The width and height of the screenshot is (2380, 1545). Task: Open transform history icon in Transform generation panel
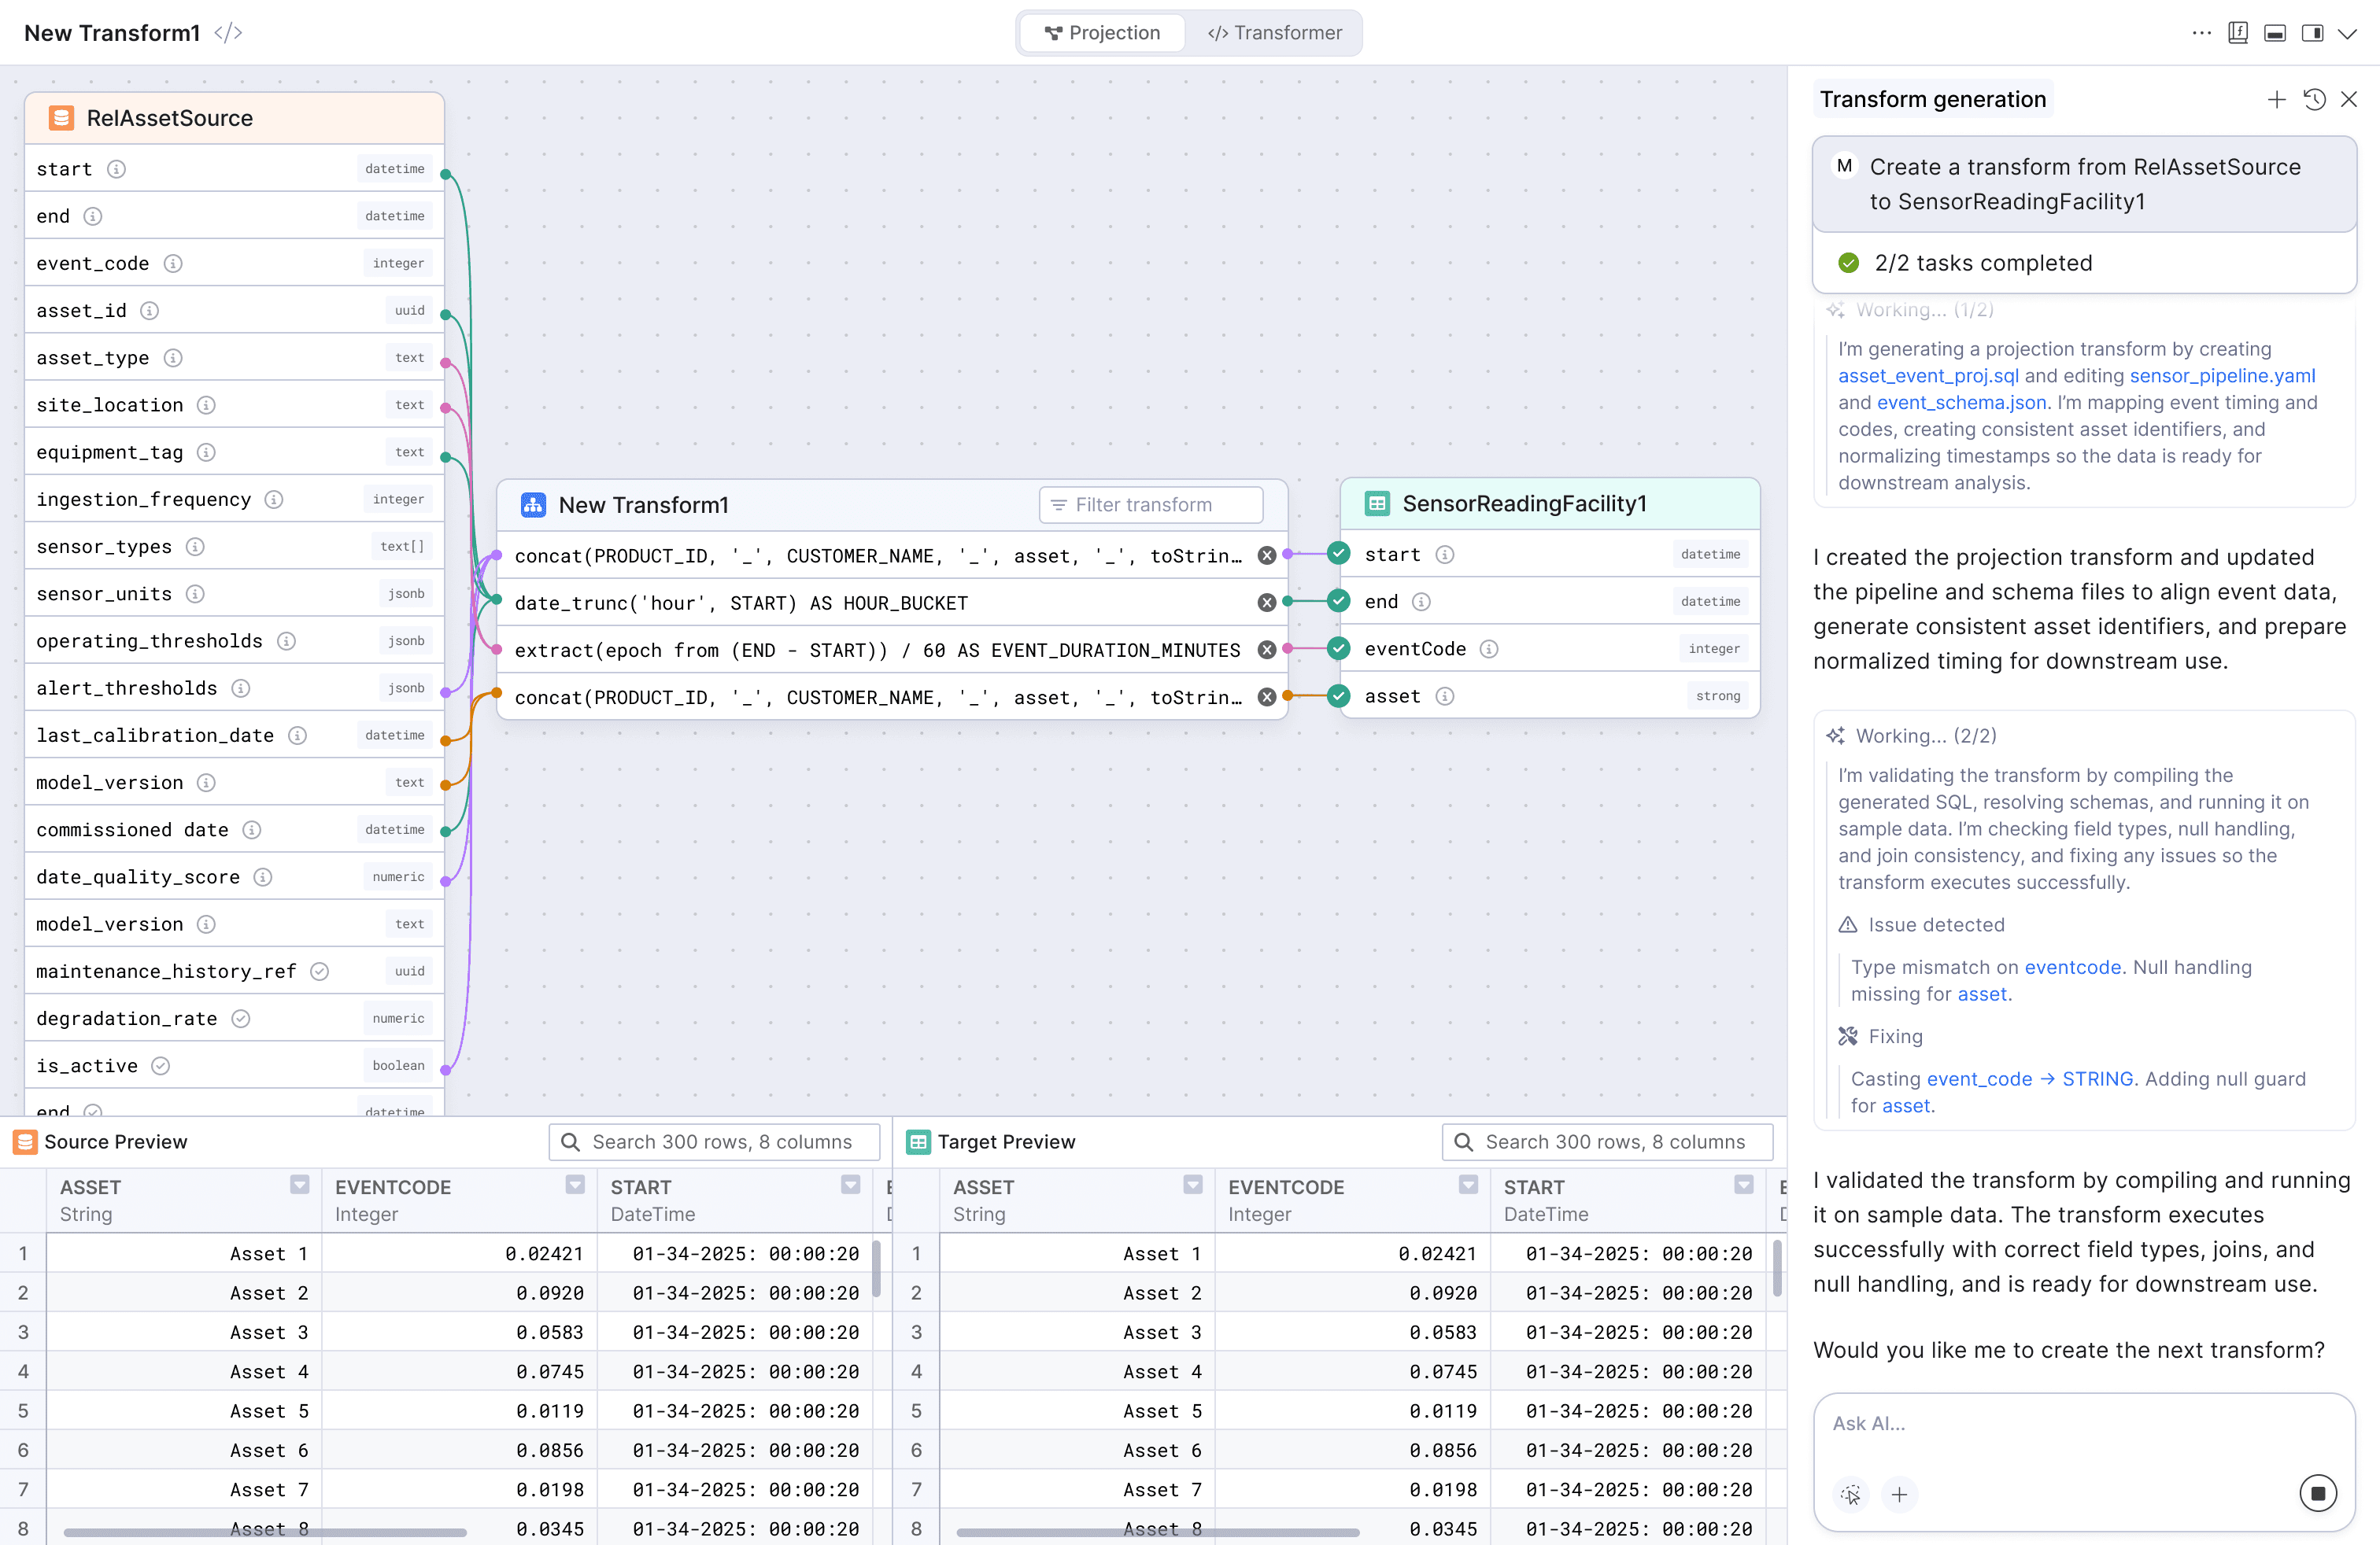pyautogui.click(x=2315, y=99)
